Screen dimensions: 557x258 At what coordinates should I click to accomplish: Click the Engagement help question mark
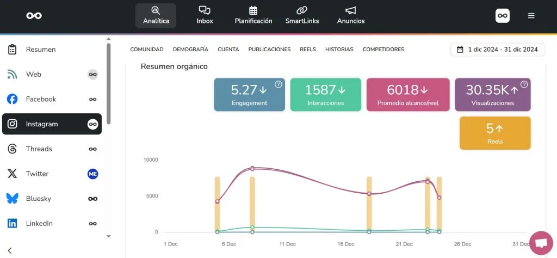tap(278, 84)
